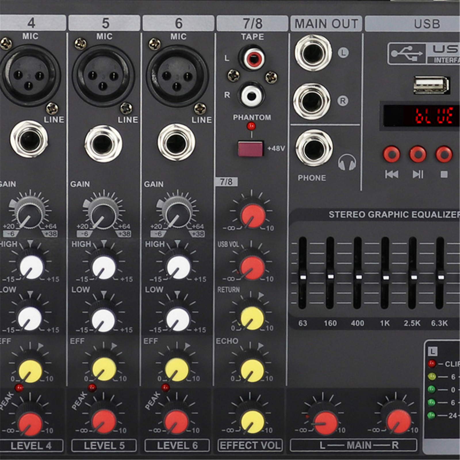Click the LEVEL 4 red knob
The width and height of the screenshot is (460, 460).
click(30, 423)
